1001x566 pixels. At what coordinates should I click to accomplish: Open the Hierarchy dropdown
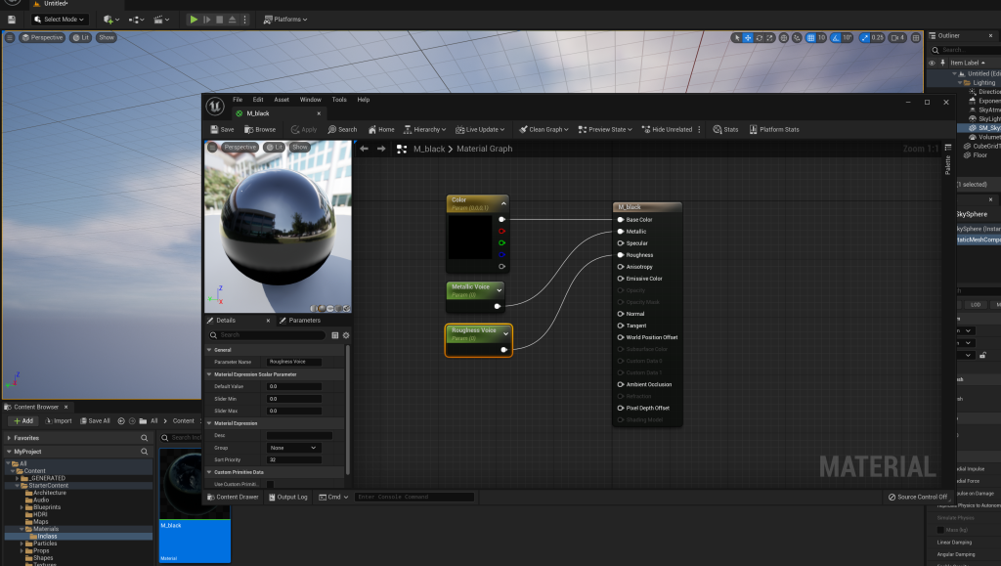pyautogui.click(x=424, y=130)
